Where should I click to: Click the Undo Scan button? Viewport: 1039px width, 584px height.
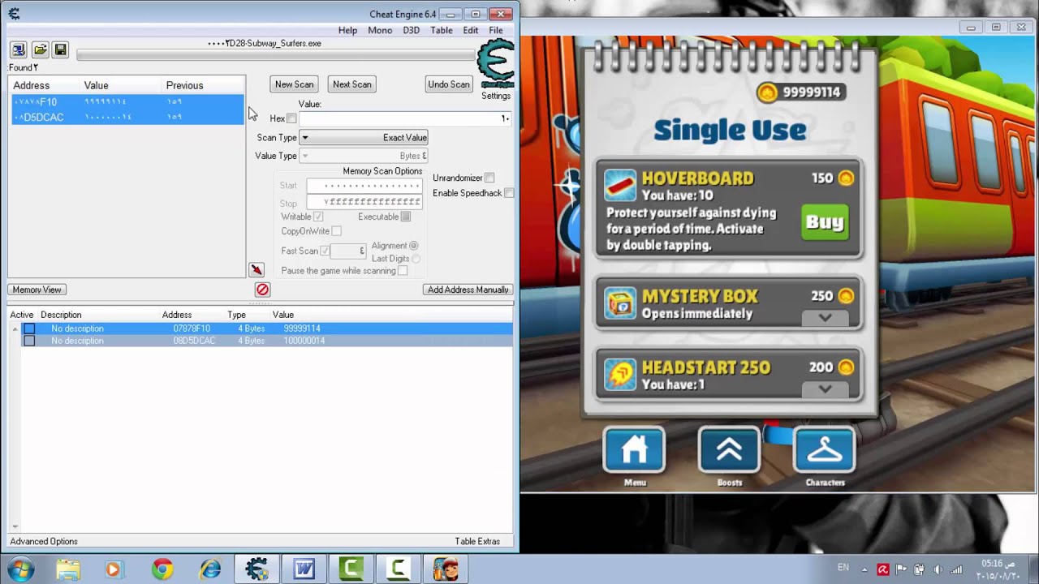coord(449,84)
